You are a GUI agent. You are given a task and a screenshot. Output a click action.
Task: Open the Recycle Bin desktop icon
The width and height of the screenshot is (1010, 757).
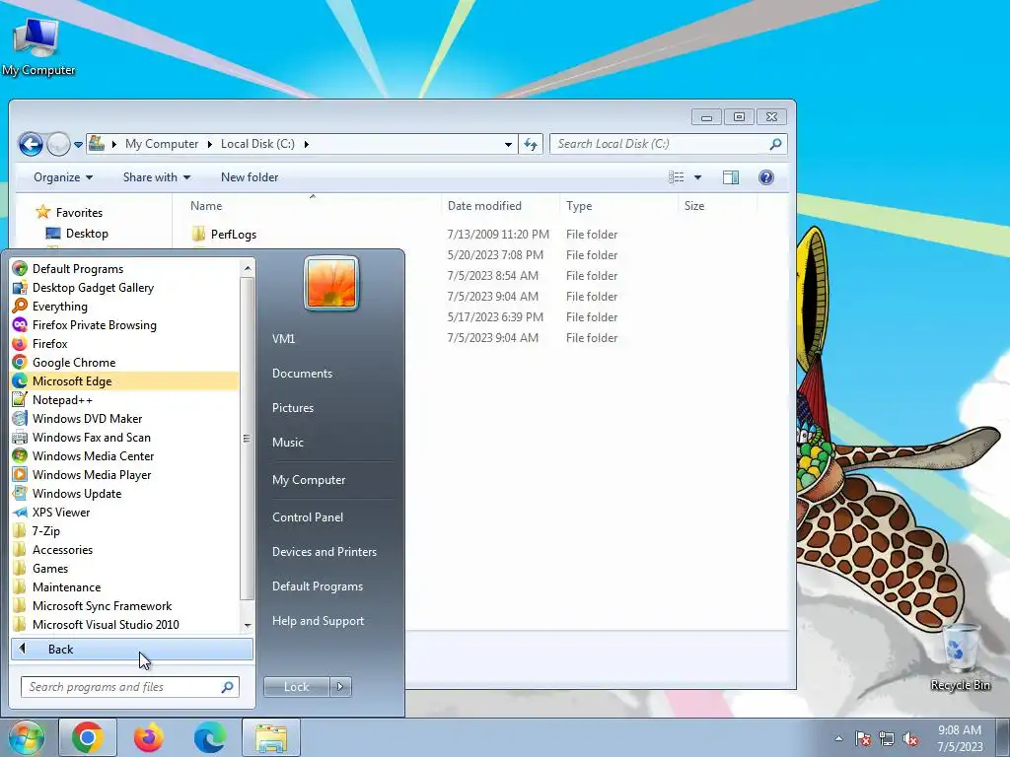(x=960, y=657)
